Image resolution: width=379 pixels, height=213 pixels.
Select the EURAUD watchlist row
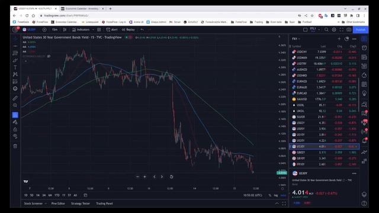[324, 87]
